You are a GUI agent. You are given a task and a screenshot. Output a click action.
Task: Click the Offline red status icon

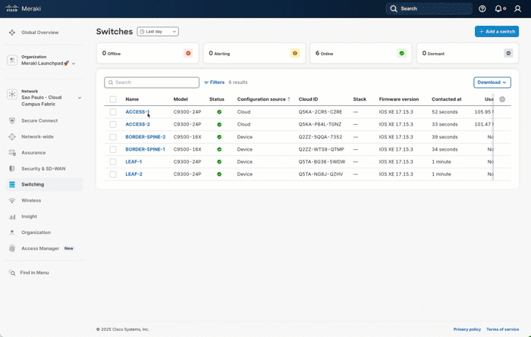click(x=188, y=53)
